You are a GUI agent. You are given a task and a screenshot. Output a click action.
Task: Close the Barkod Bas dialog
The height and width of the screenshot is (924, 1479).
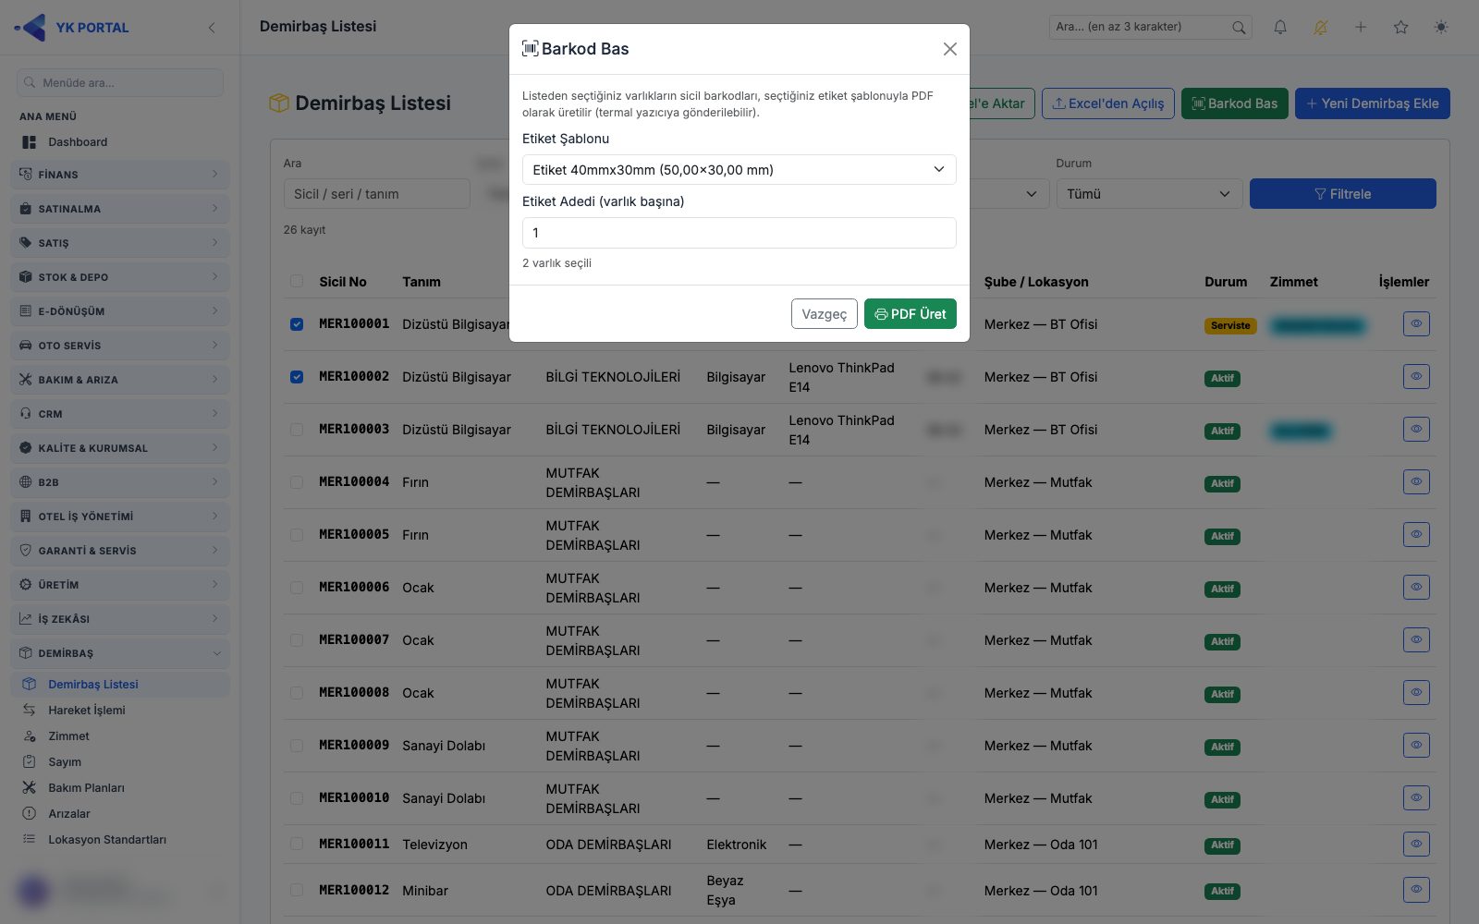tap(949, 49)
